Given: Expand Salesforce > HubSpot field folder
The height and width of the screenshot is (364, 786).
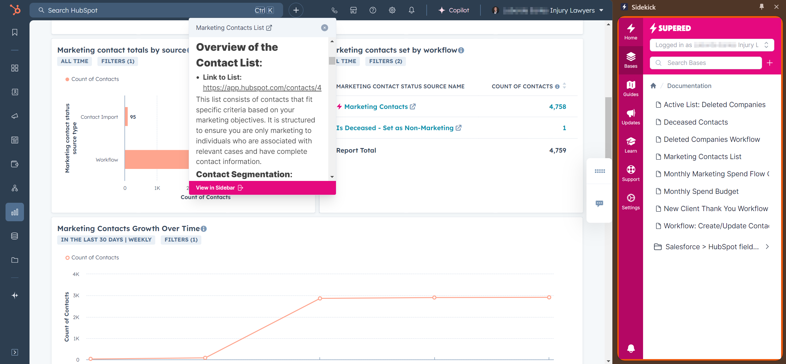Looking at the screenshot, I should [x=712, y=247].
